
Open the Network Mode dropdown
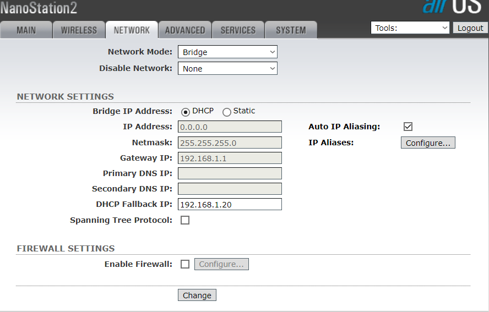227,52
